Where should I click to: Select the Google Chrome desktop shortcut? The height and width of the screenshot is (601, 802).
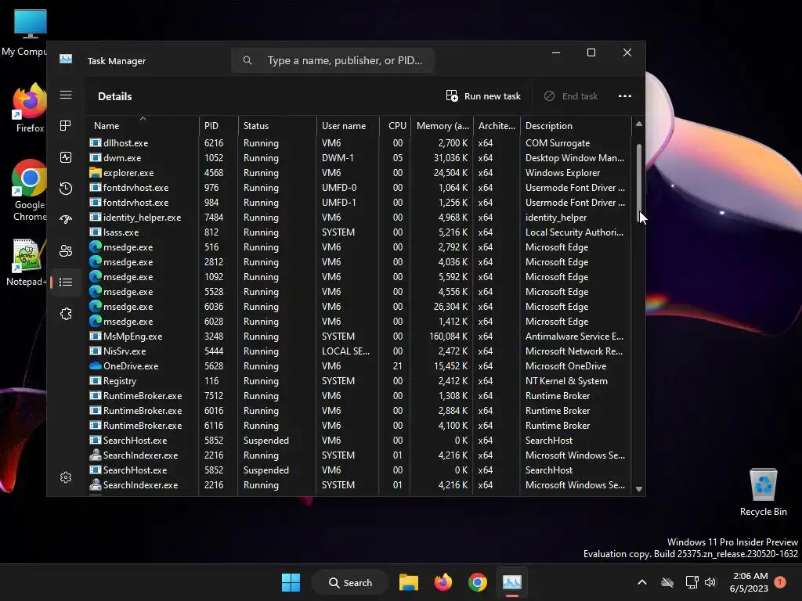click(x=30, y=190)
